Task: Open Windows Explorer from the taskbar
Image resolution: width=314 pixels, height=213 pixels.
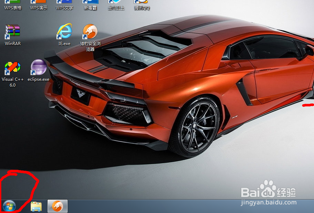Action: (x=36, y=206)
